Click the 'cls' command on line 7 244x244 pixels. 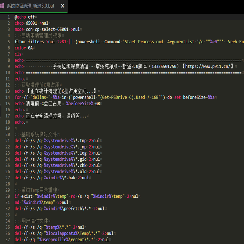[x=18, y=54]
